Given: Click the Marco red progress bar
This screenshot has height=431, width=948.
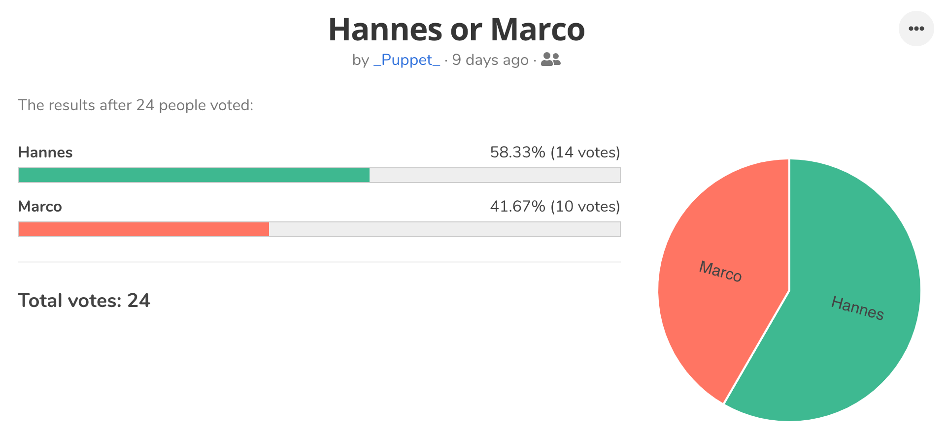Looking at the screenshot, I should [143, 229].
